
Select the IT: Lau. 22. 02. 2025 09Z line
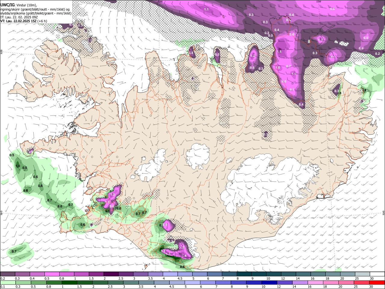(19, 17)
